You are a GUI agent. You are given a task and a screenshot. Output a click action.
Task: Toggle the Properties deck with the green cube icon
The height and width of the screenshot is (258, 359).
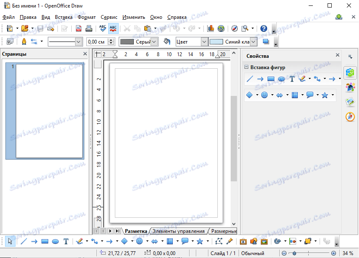[350, 72]
